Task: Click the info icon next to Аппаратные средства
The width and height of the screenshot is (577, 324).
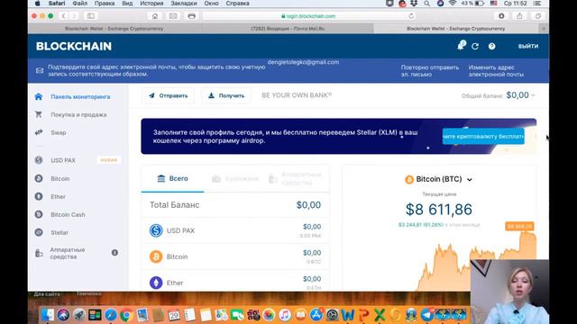Action: tap(114, 253)
